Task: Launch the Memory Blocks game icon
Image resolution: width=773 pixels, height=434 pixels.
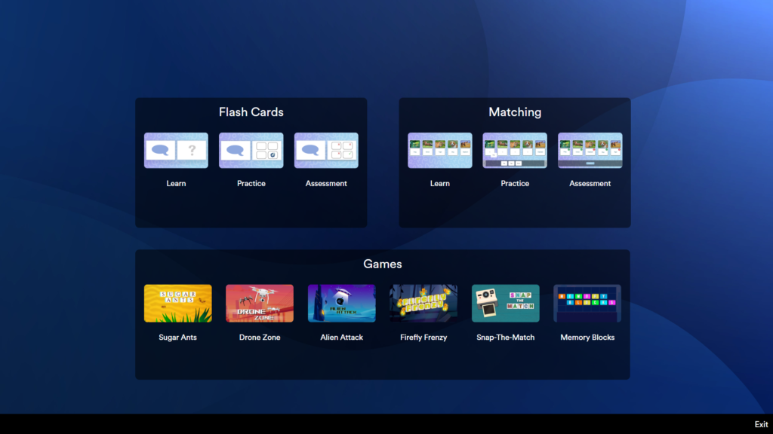Action: pyautogui.click(x=587, y=303)
